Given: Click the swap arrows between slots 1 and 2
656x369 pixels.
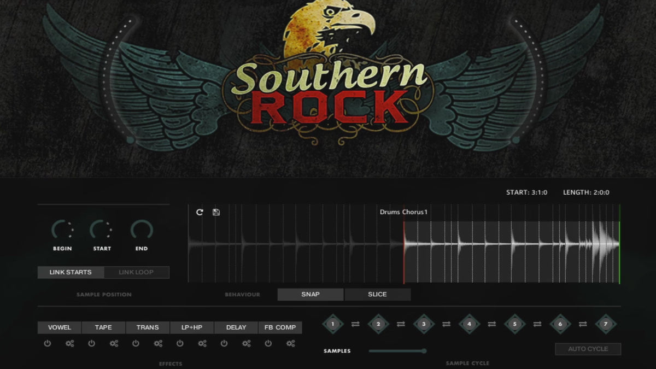Looking at the screenshot, I should [355, 324].
